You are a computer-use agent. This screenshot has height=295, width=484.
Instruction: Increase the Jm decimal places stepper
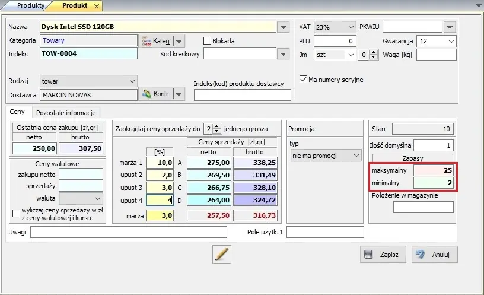pyautogui.click(x=374, y=52)
